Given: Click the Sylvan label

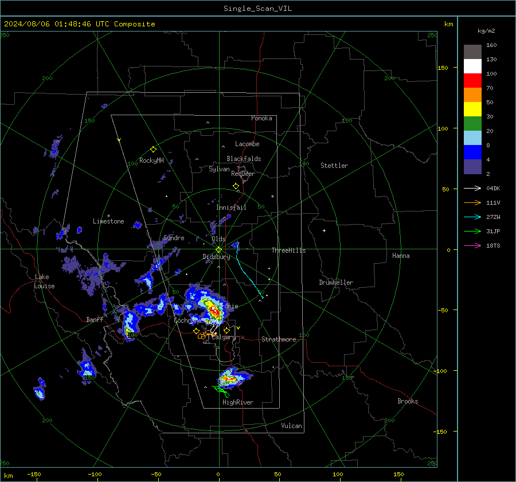Looking at the screenshot, I should [219, 170].
